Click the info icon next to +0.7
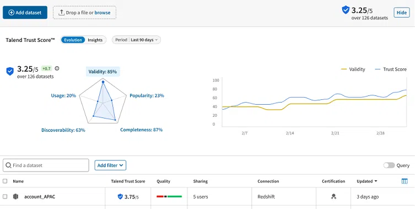Screen dimensions: 415x209 click(x=57, y=68)
